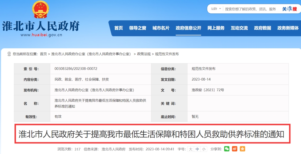The width and height of the screenshot is (301, 154).
Task: Follow the 淮北市人民政府办公室 breadcrumb link
Action: (x=91, y=54)
